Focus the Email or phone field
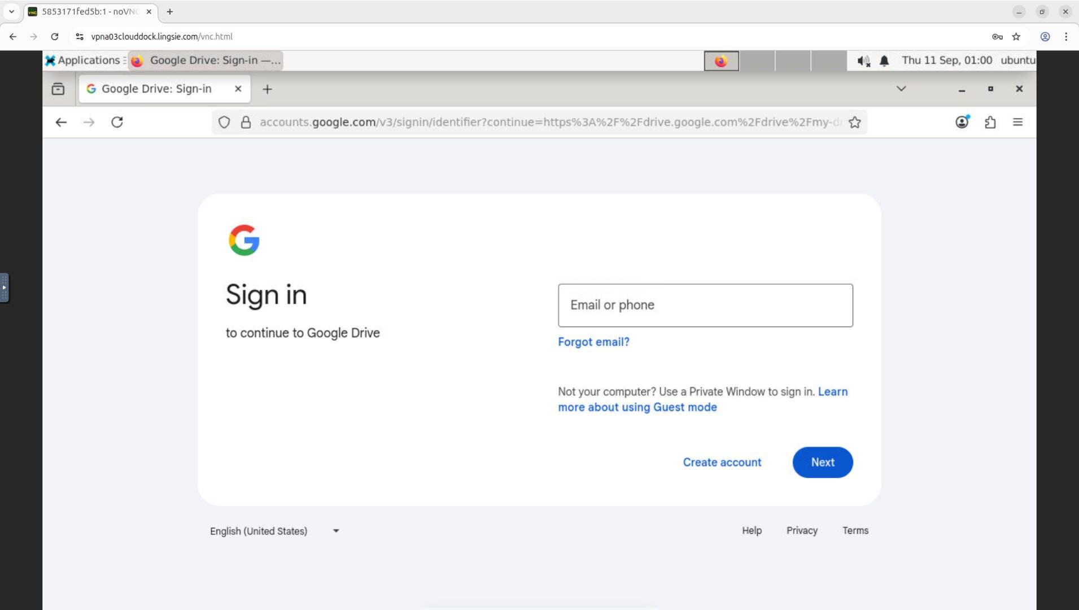This screenshot has height=610, width=1079. tap(705, 305)
